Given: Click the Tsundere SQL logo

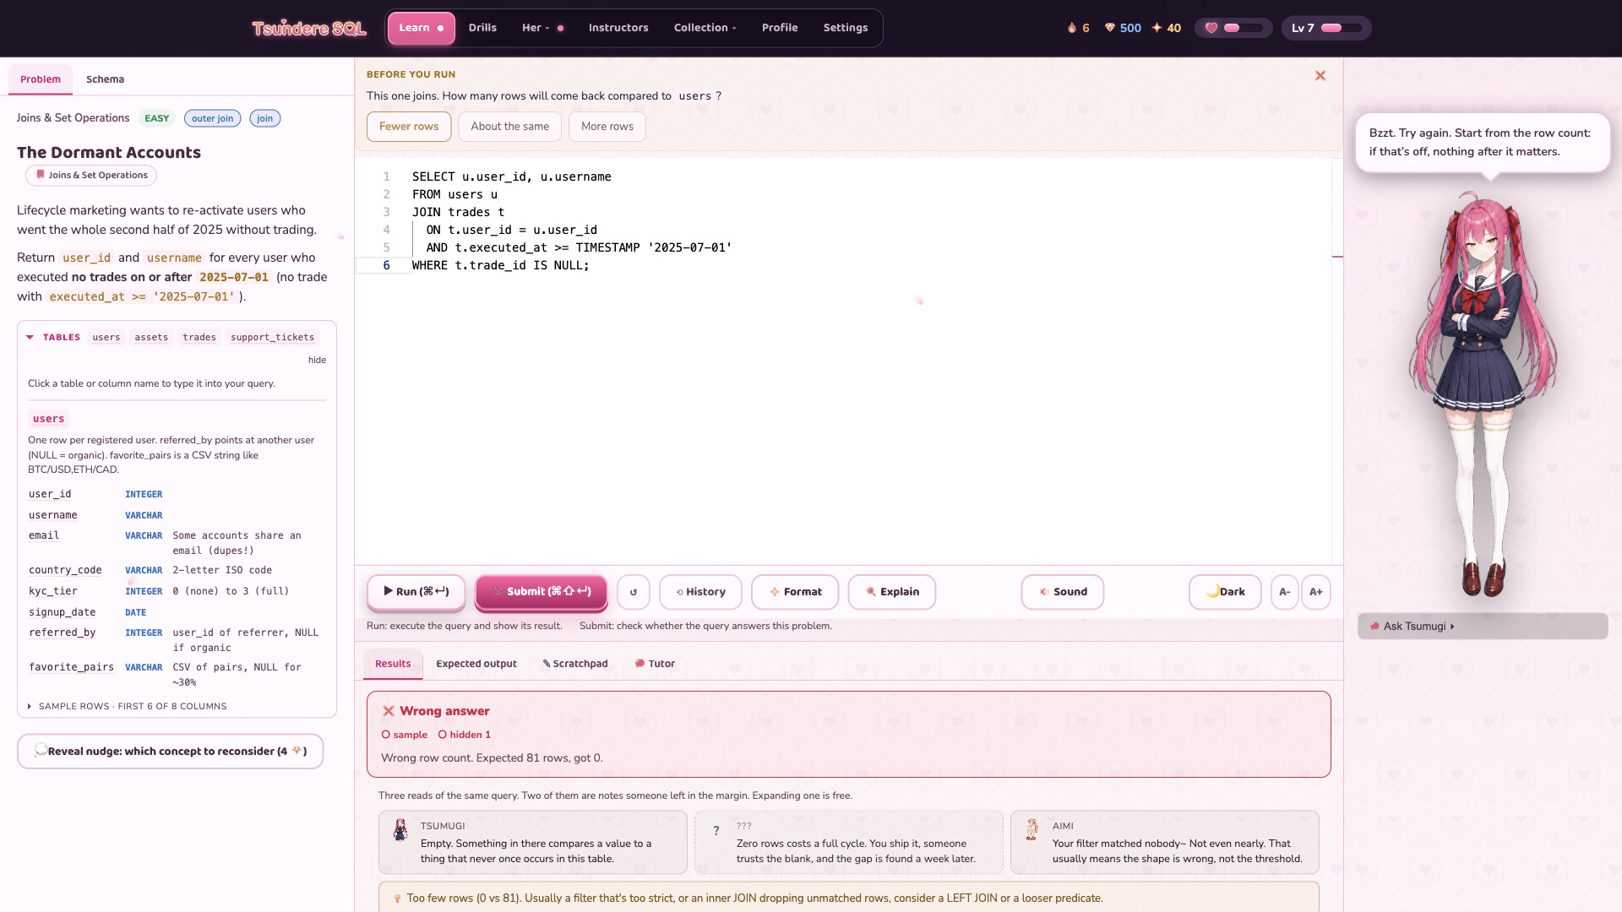Looking at the screenshot, I should coord(309,29).
